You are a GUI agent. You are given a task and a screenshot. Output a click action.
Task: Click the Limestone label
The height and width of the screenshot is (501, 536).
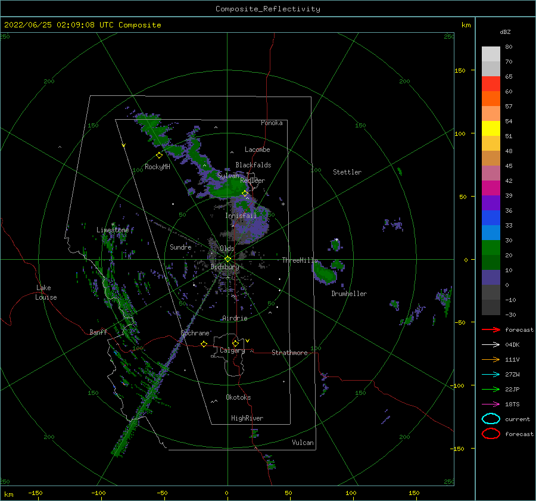[113, 230]
